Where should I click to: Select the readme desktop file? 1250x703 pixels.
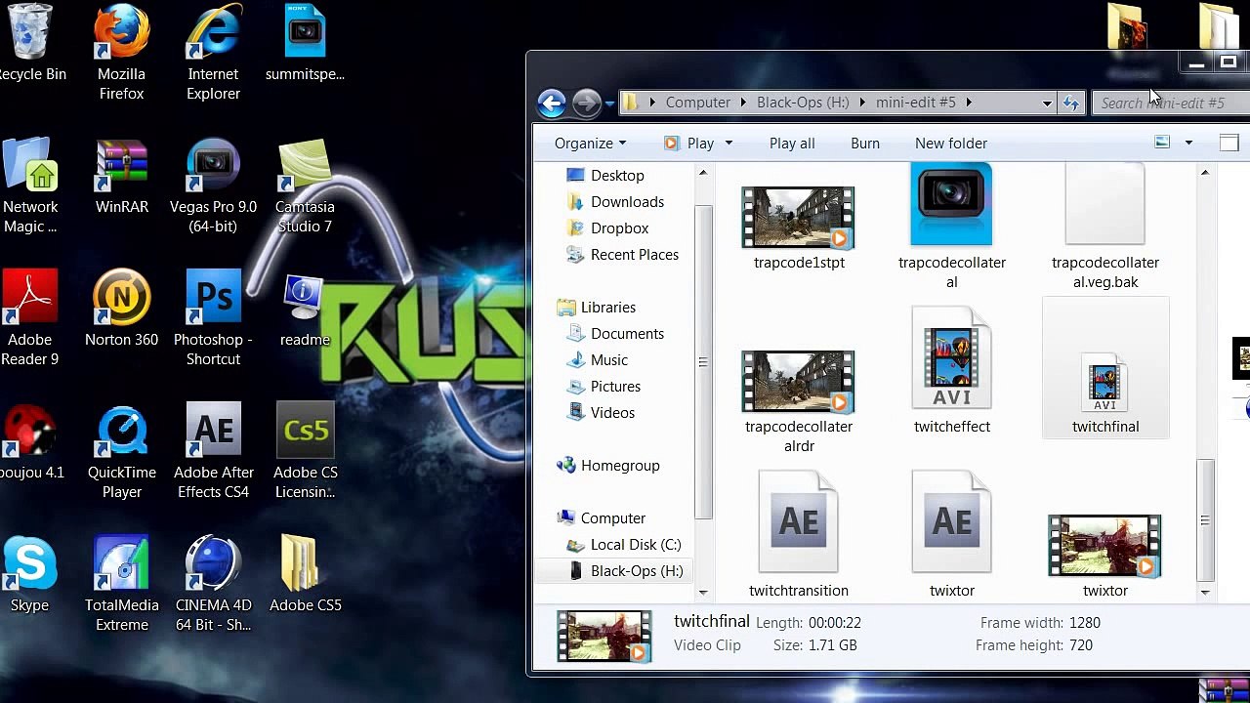305,309
